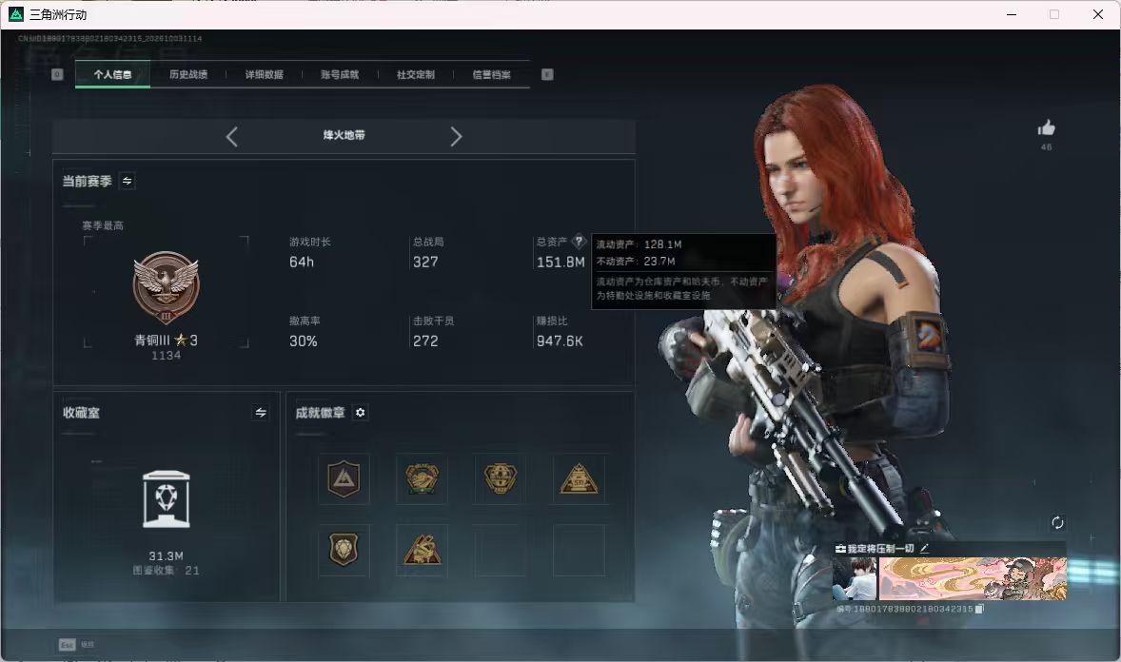
Task: Select the gold hexagonal globe badge
Action: pyautogui.click(x=501, y=479)
